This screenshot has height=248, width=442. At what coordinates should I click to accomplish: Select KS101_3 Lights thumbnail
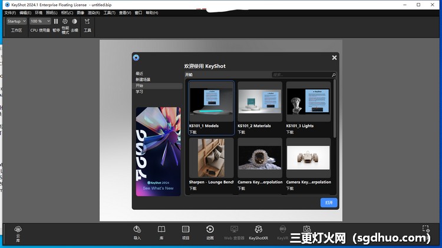coord(308,102)
